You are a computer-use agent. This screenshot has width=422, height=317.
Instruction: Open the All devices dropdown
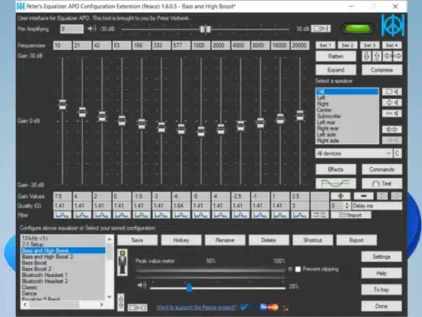tap(353, 153)
